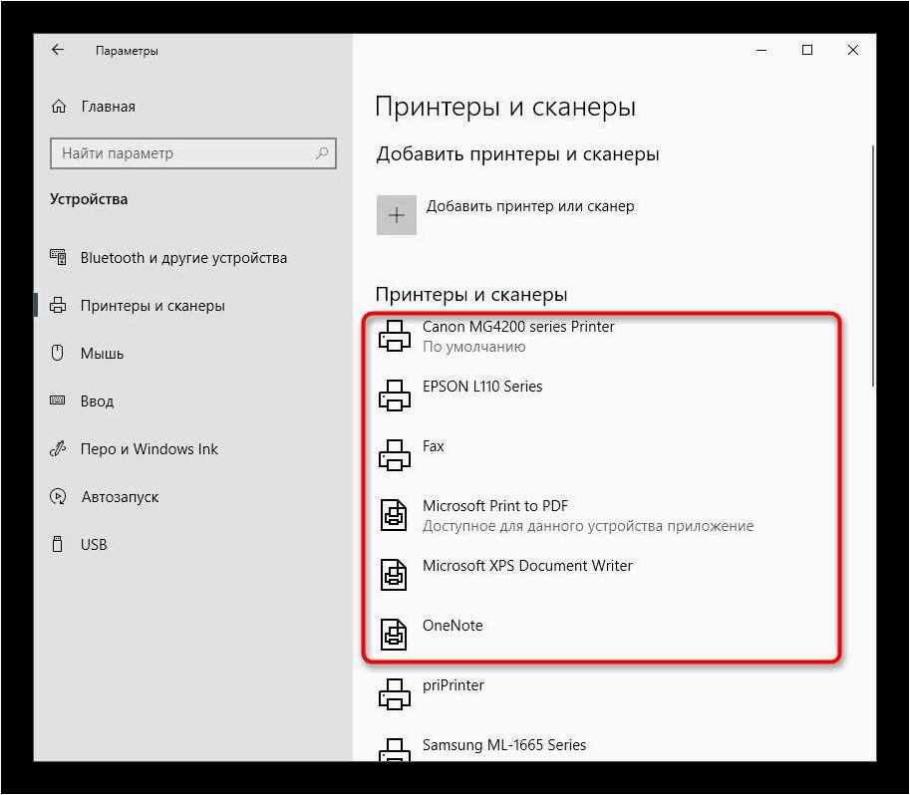Viewport: 910px width, 795px height.
Task: Open the Главная home icon
Action: pyautogui.click(x=59, y=107)
